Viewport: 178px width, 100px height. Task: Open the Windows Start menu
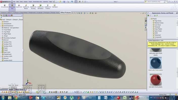click(x=3, y=98)
